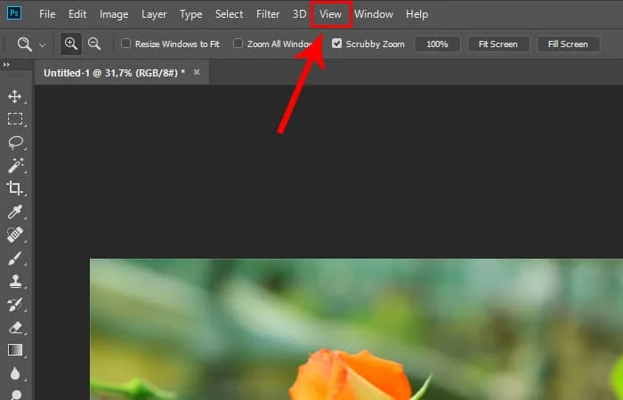Select the Gradient tool
Image resolution: width=623 pixels, height=400 pixels.
tap(15, 350)
